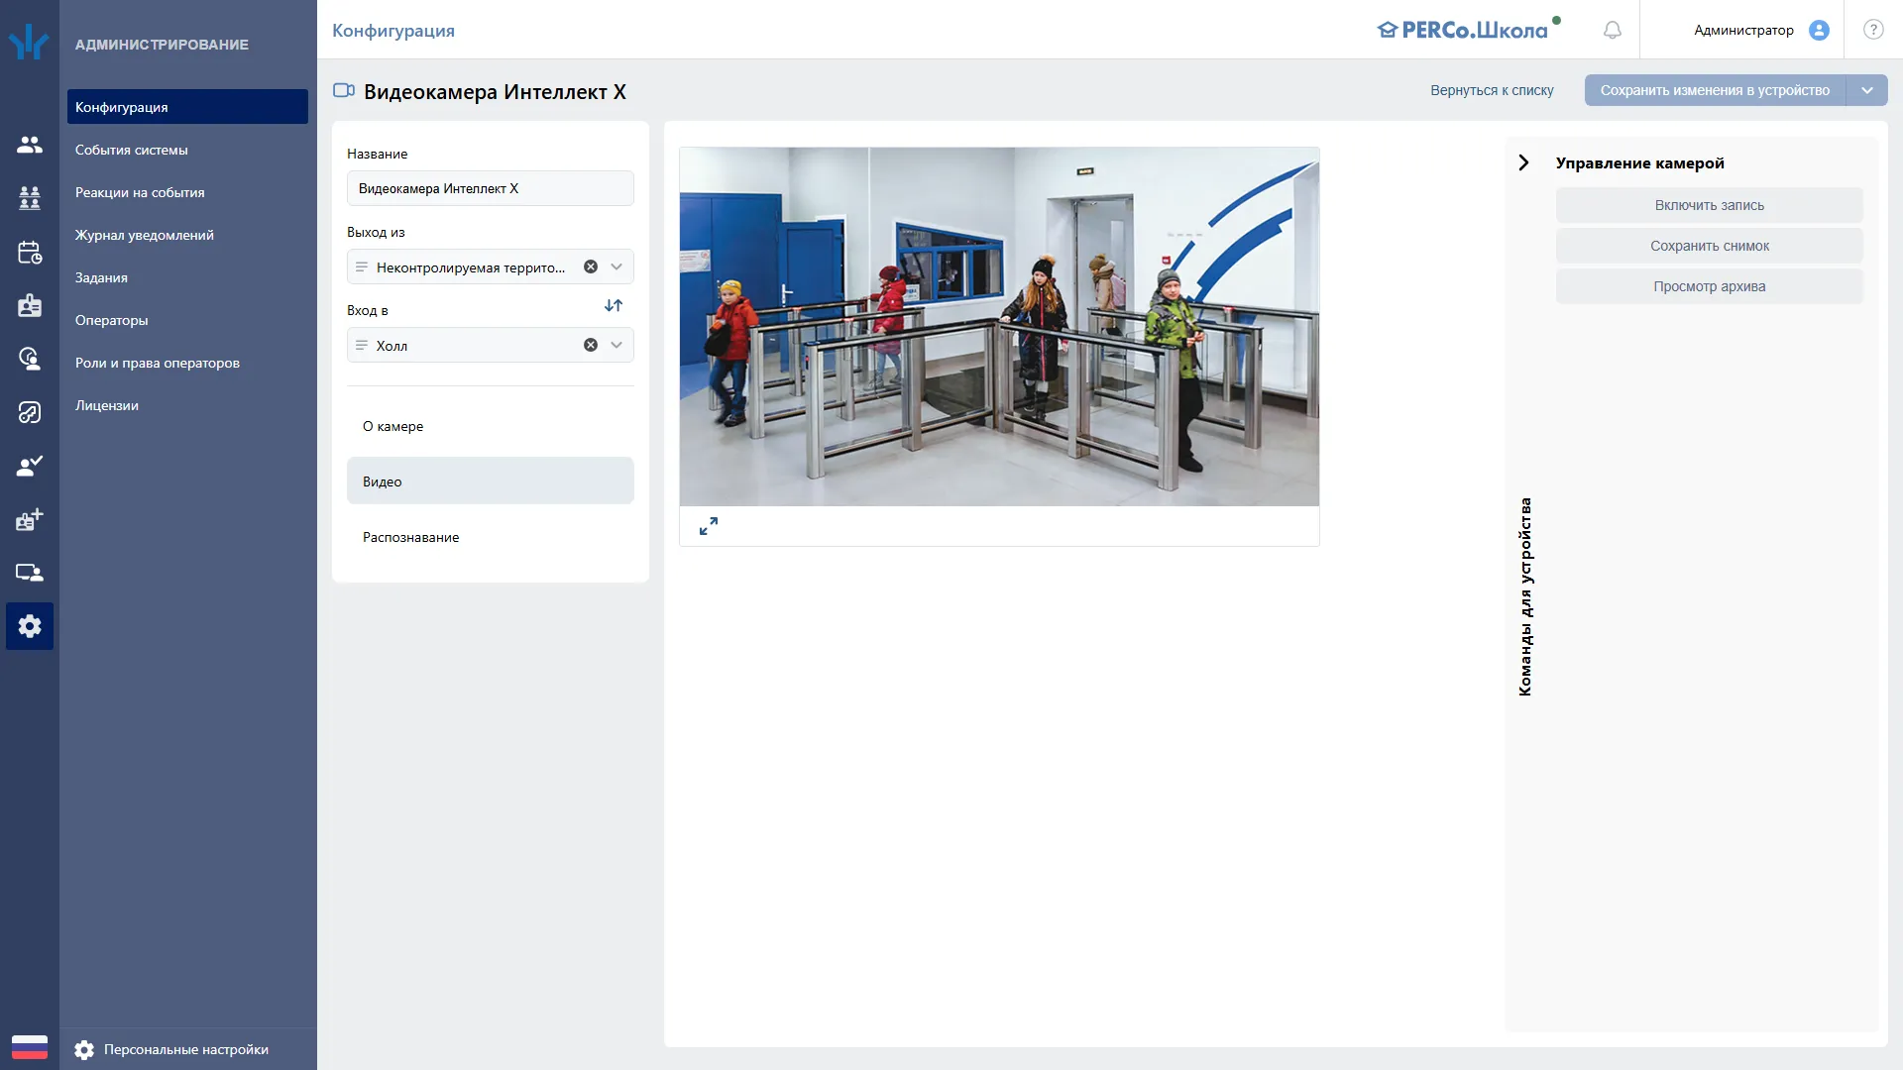
Task: Click the PERCo logo icon in sidebar
Action: pos(29,42)
